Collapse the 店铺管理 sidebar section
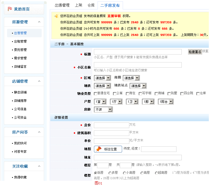This screenshot has width=209, height=186. (39, 81)
